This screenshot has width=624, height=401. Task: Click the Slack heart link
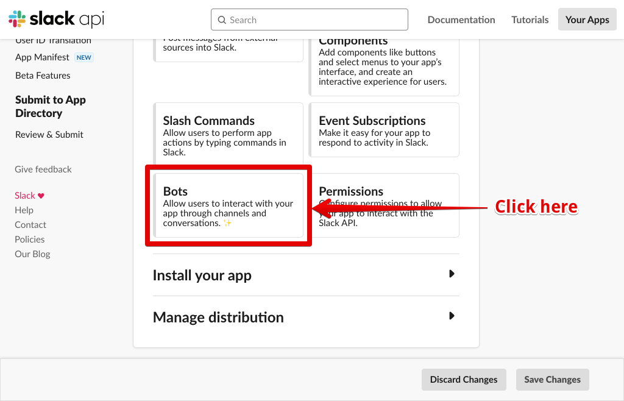(x=29, y=196)
